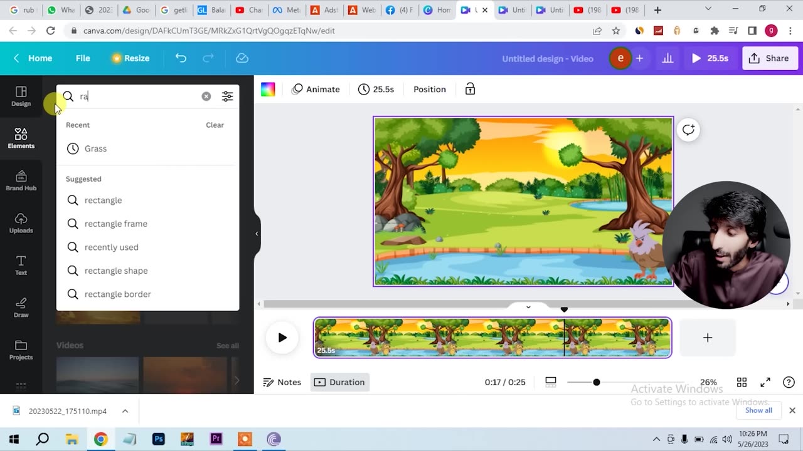The width and height of the screenshot is (803, 451).
Task: Collapse the timeline with down chevron
Action: 528,307
